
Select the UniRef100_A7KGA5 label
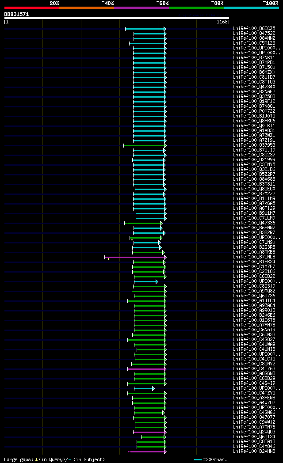(254, 204)
